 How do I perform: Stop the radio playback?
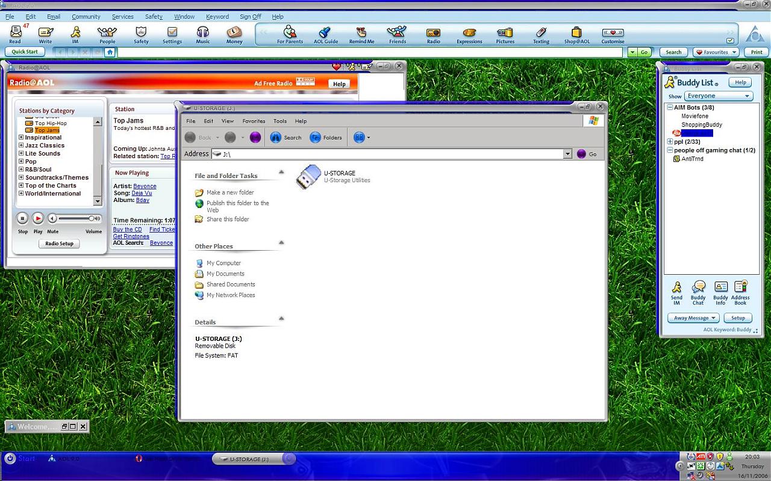coord(22,218)
